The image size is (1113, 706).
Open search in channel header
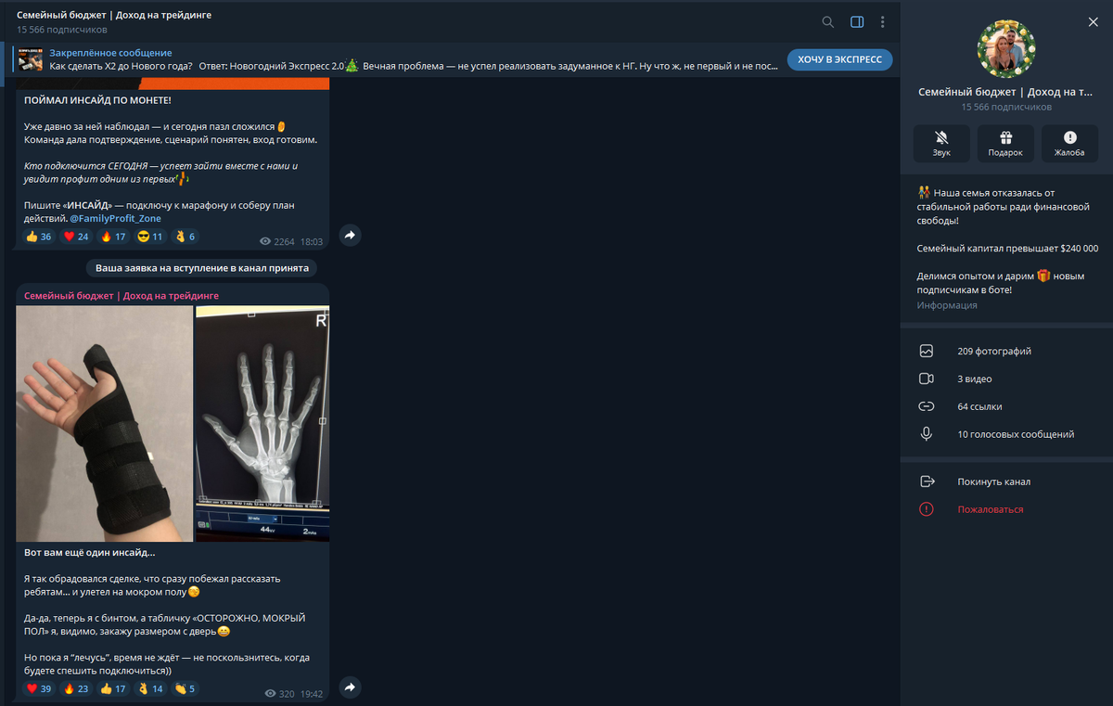coord(828,22)
